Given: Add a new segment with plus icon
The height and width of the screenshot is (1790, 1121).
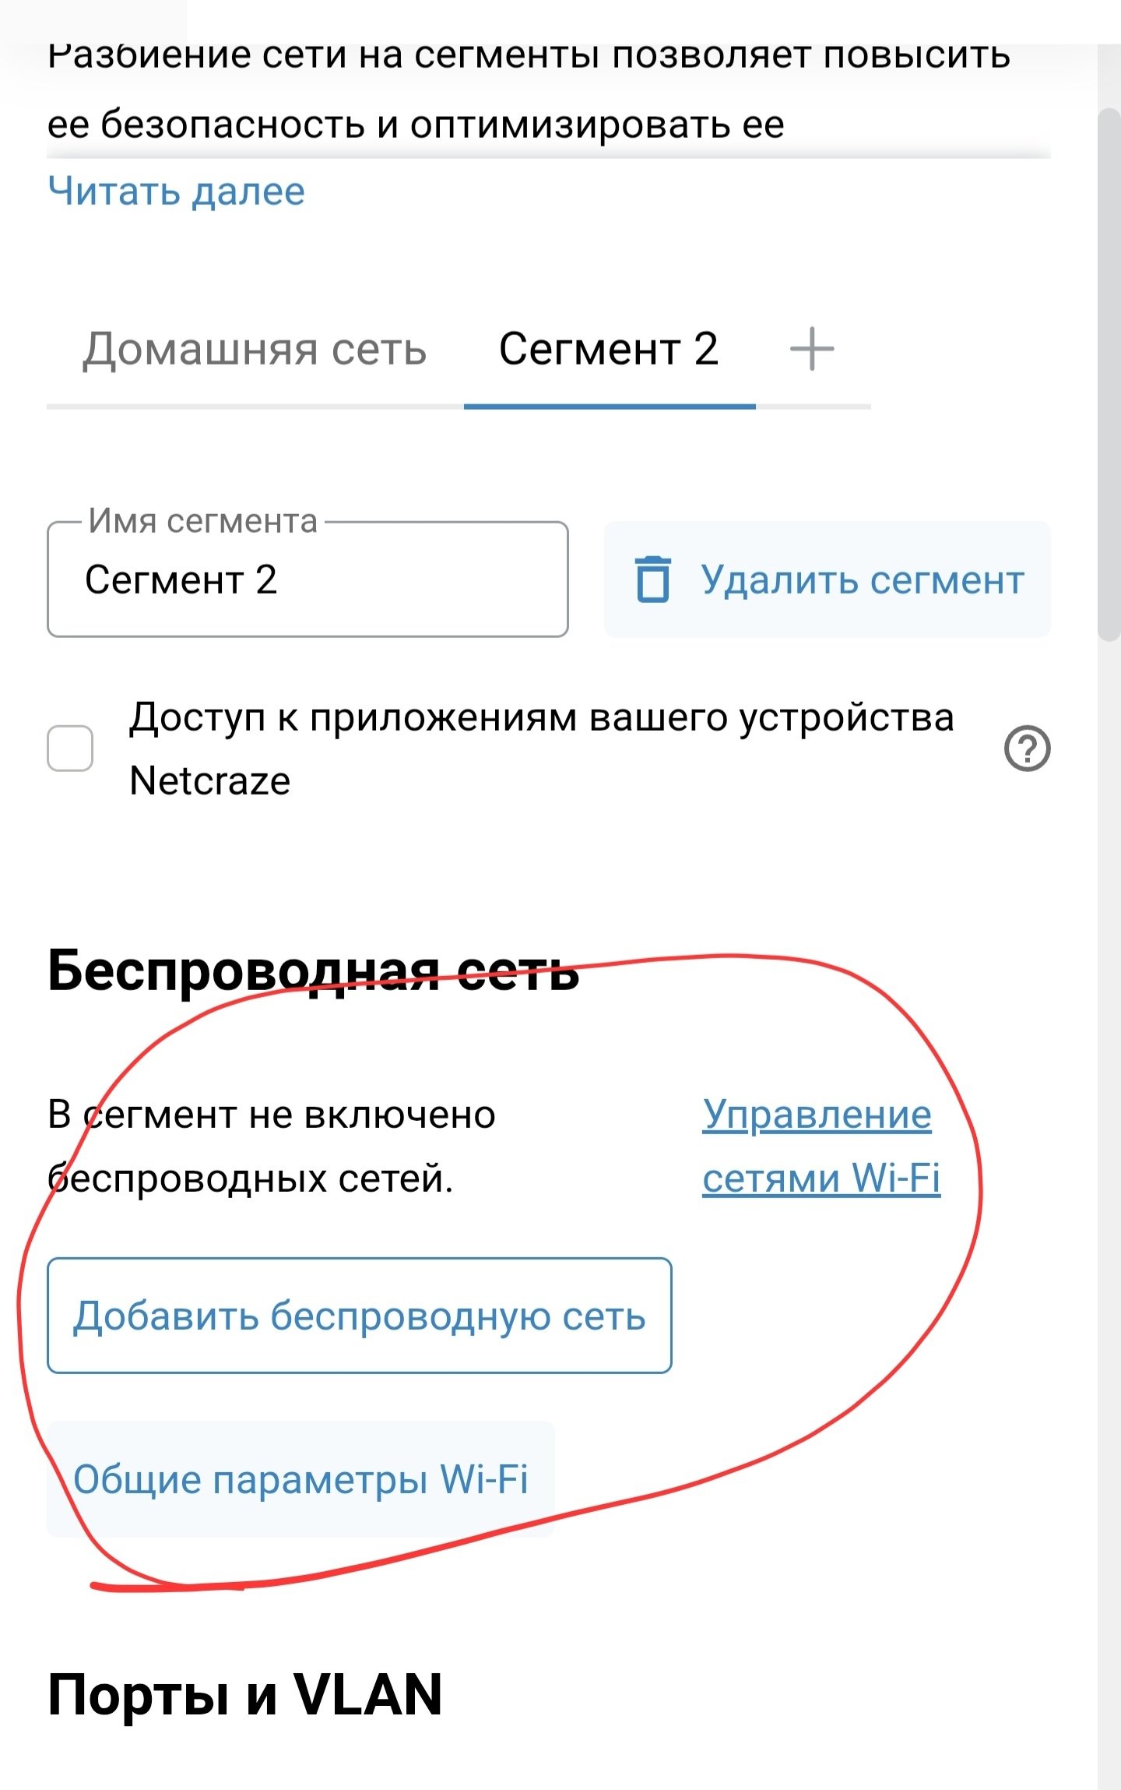Looking at the screenshot, I should point(812,348).
